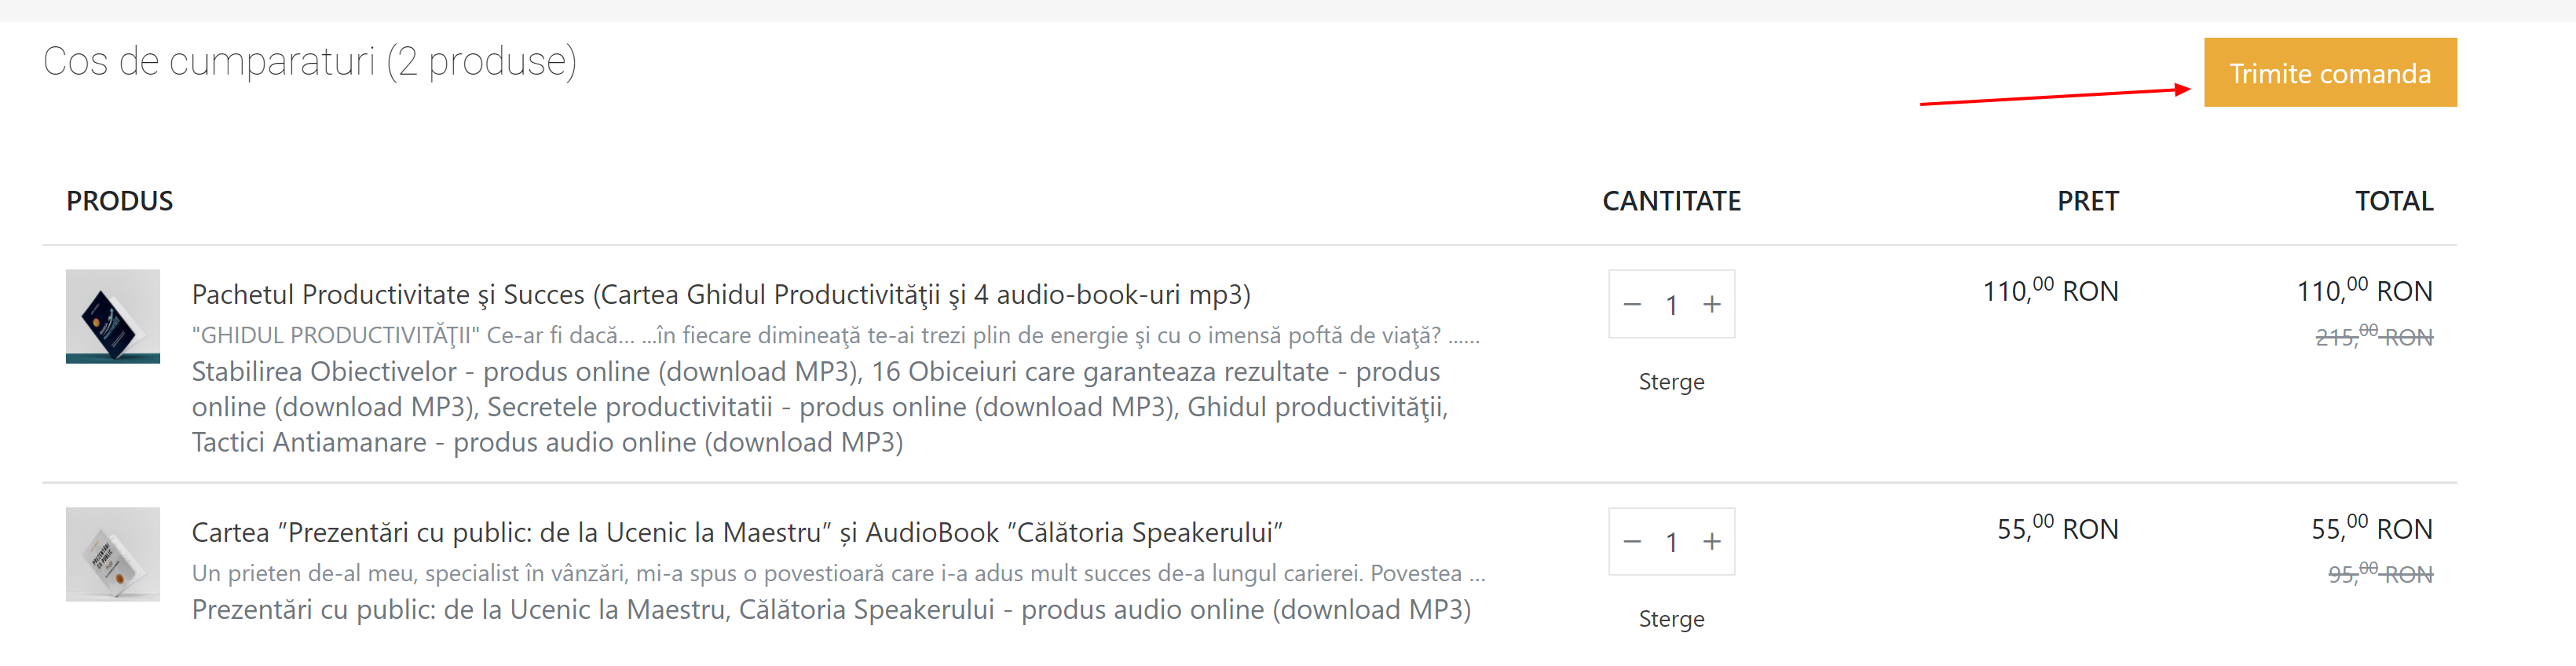Image resolution: width=2576 pixels, height=666 pixels.
Task: Open the Pachetul Productivitate şi Succes title link
Action: pos(721,295)
